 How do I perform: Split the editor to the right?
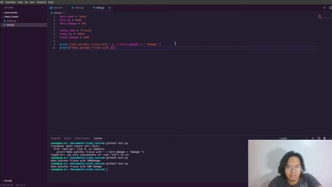(x=330, y=8)
